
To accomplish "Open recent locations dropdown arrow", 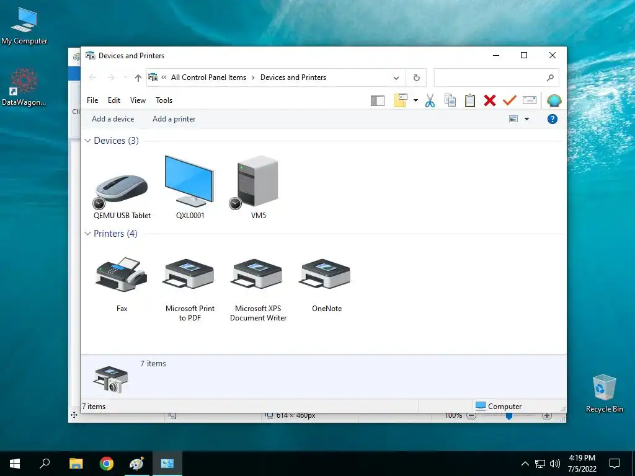I will 125,77.
